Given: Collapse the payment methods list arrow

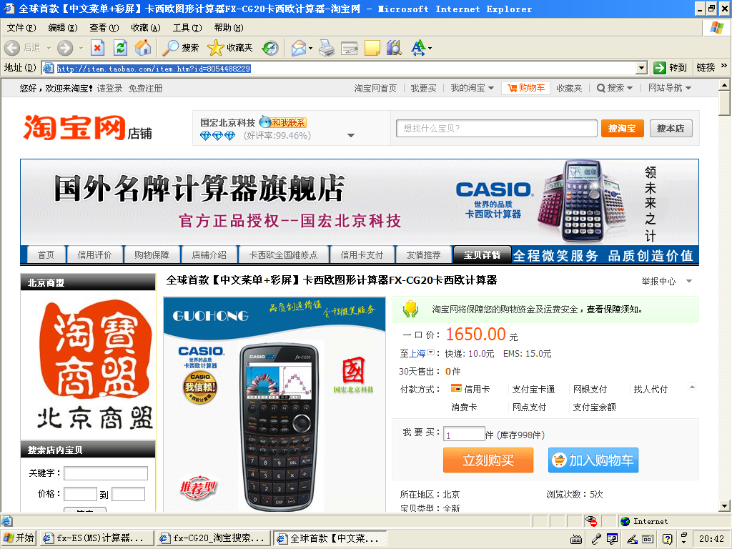Looking at the screenshot, I should coord(692,387).
